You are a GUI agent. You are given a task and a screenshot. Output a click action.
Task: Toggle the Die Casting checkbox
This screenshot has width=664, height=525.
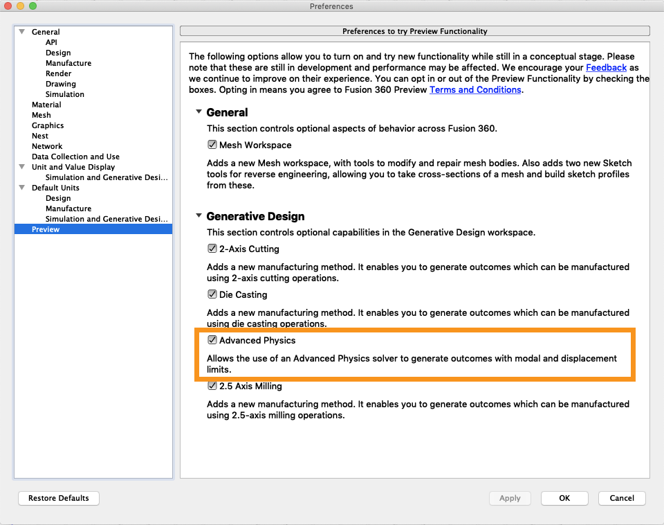tap(212, 294)
